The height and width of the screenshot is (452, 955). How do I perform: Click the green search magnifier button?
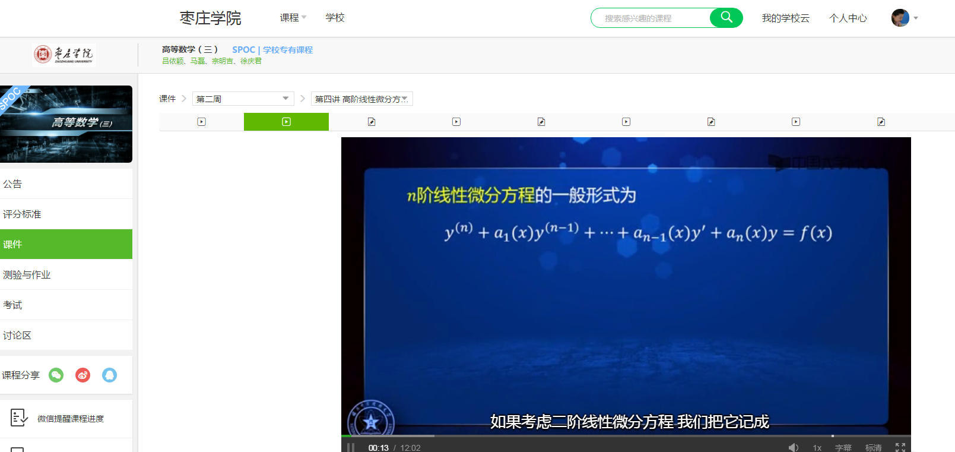726,18
